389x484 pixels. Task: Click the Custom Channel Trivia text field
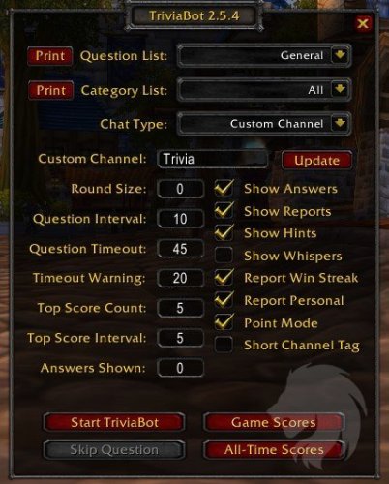point(213,159)
